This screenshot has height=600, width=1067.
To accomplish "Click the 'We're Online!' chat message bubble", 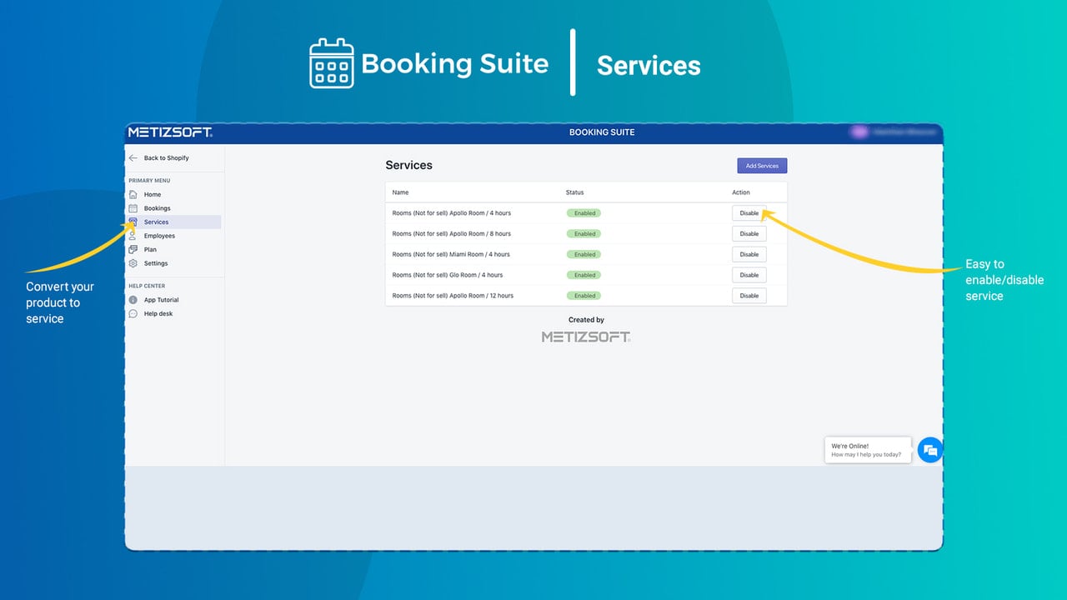I will point(868,450).
